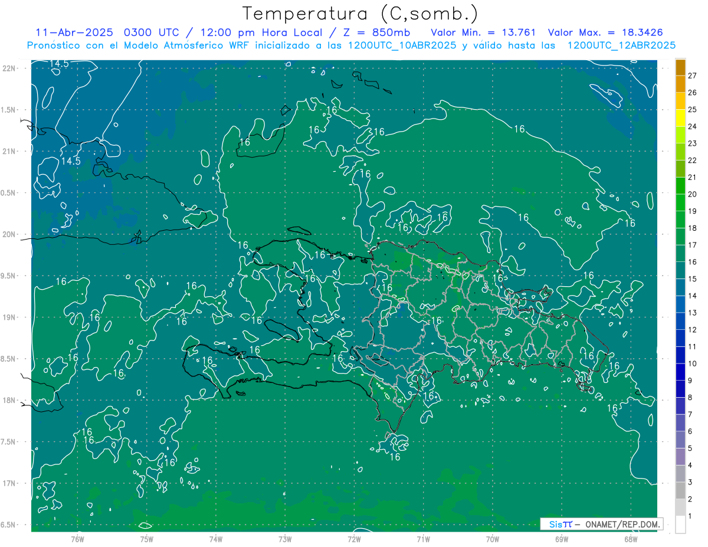Screen dimensions: 708x547
Task: Click the "27" color bar scale label
Action: pyautogui.click(x=692, y=76)
